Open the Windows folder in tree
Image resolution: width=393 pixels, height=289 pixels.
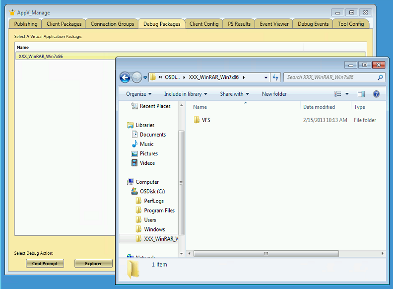[154, 229]
